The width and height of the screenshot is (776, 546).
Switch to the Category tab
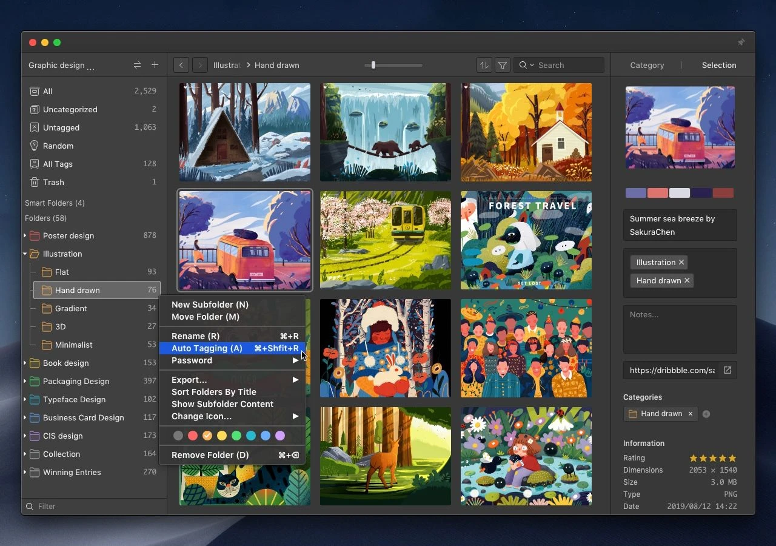pos(647,65)
